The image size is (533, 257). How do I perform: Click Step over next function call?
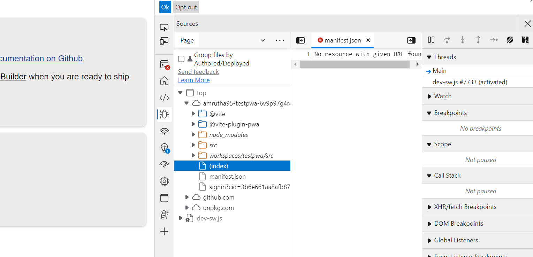[447, 40]
